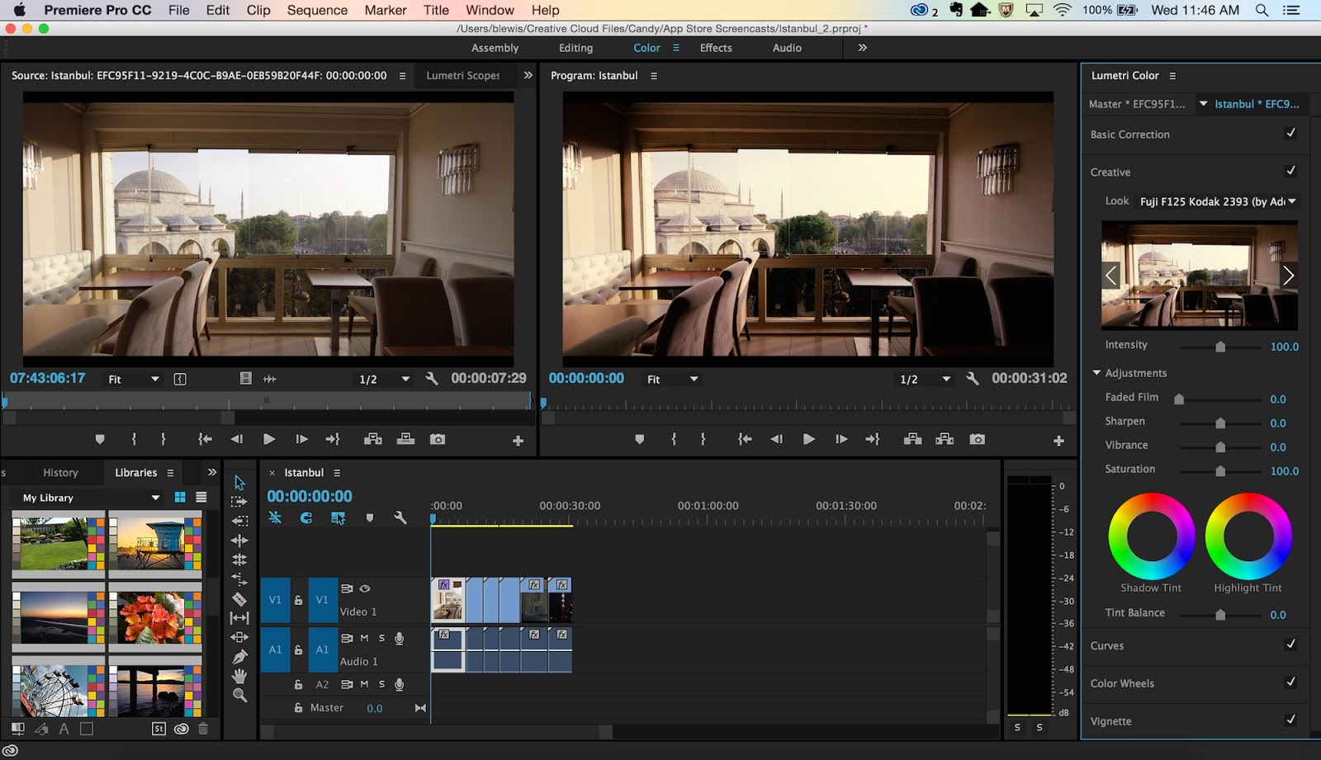Open the Sequence menu
The height and width of the screenshot is (760, 1321).
(317, 10)
